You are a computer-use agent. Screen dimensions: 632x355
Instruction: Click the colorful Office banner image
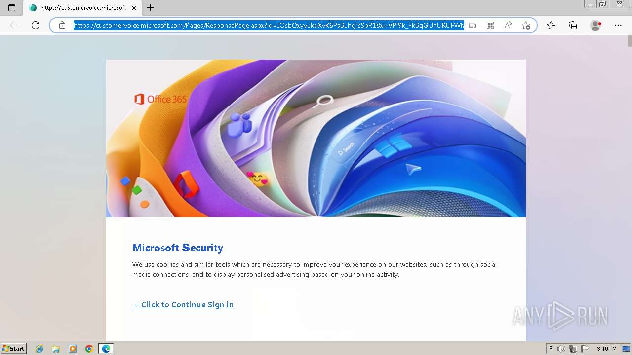tap(316, 139)
